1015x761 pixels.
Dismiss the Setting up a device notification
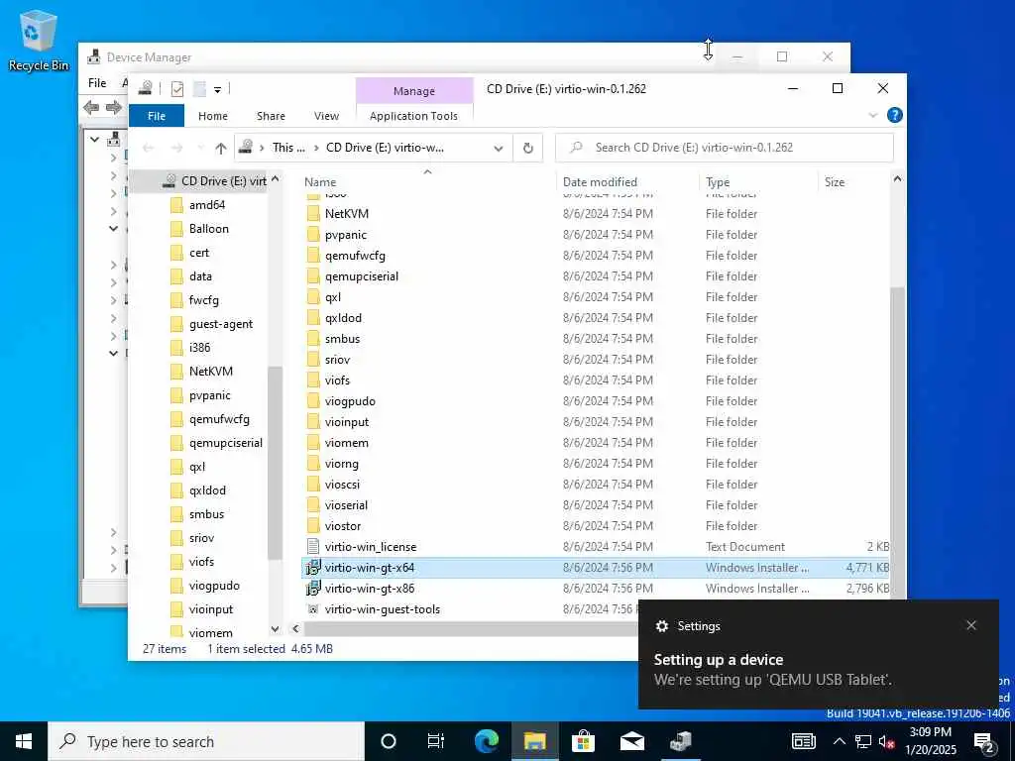tap(971, 625)
